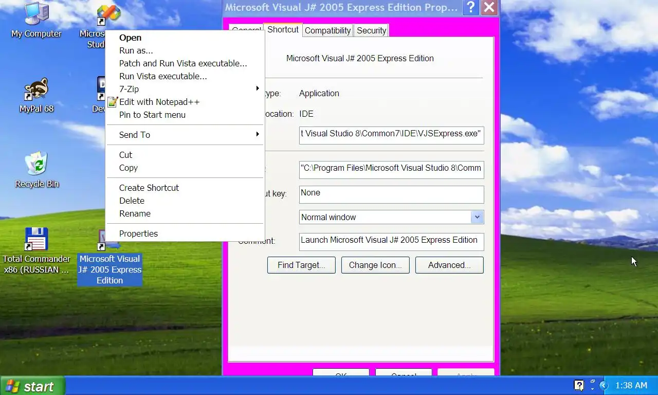Open the My Computer desktop icon
This screenshot has height=395, width=658.
[x=36, y=21]
